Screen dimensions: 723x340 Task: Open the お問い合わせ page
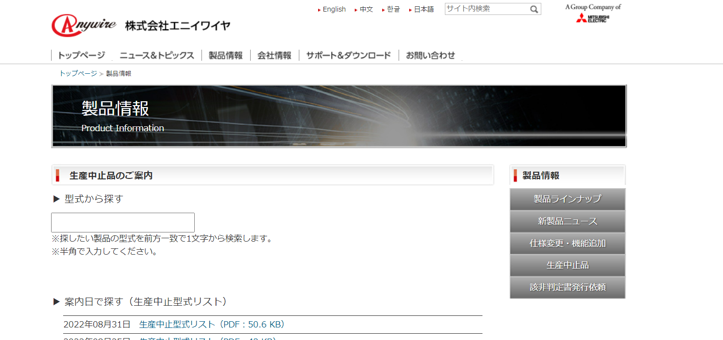[x=429, y=55]
